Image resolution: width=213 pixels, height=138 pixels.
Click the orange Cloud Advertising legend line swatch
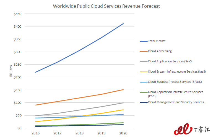click(144, 51)
